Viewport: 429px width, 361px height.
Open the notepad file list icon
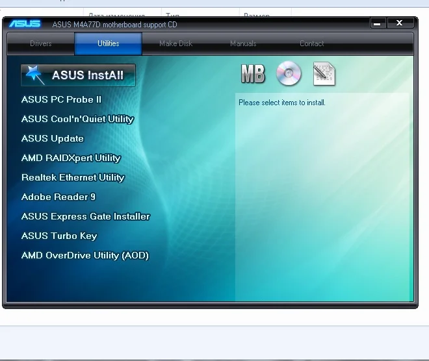[x=324, y=74]
